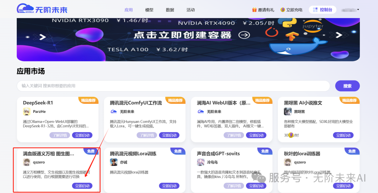The width and height of the screenshot is (378, 193).
Task: Open 腾讯混元视频Lora训练 card title
Action: click(x=133, y=154)
